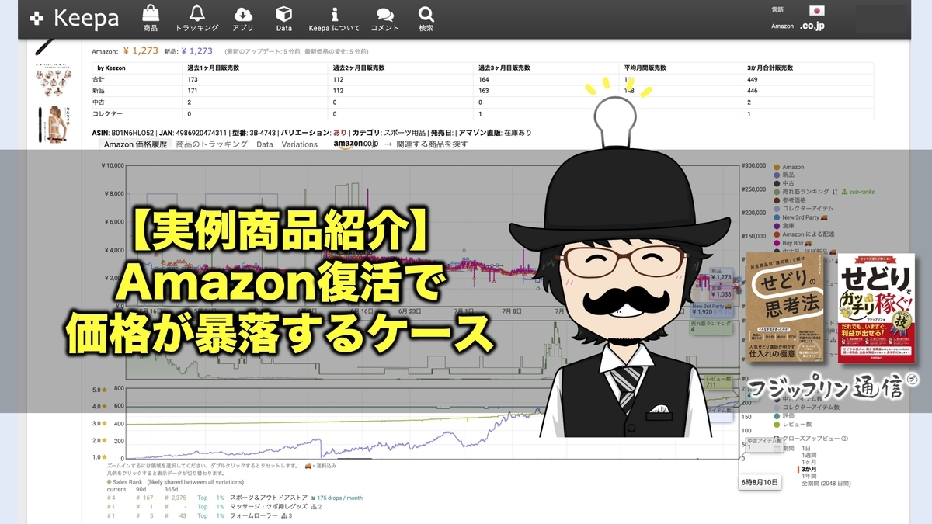
Task: Open Keepa について info icon
Action: click(x=335, y=19)
